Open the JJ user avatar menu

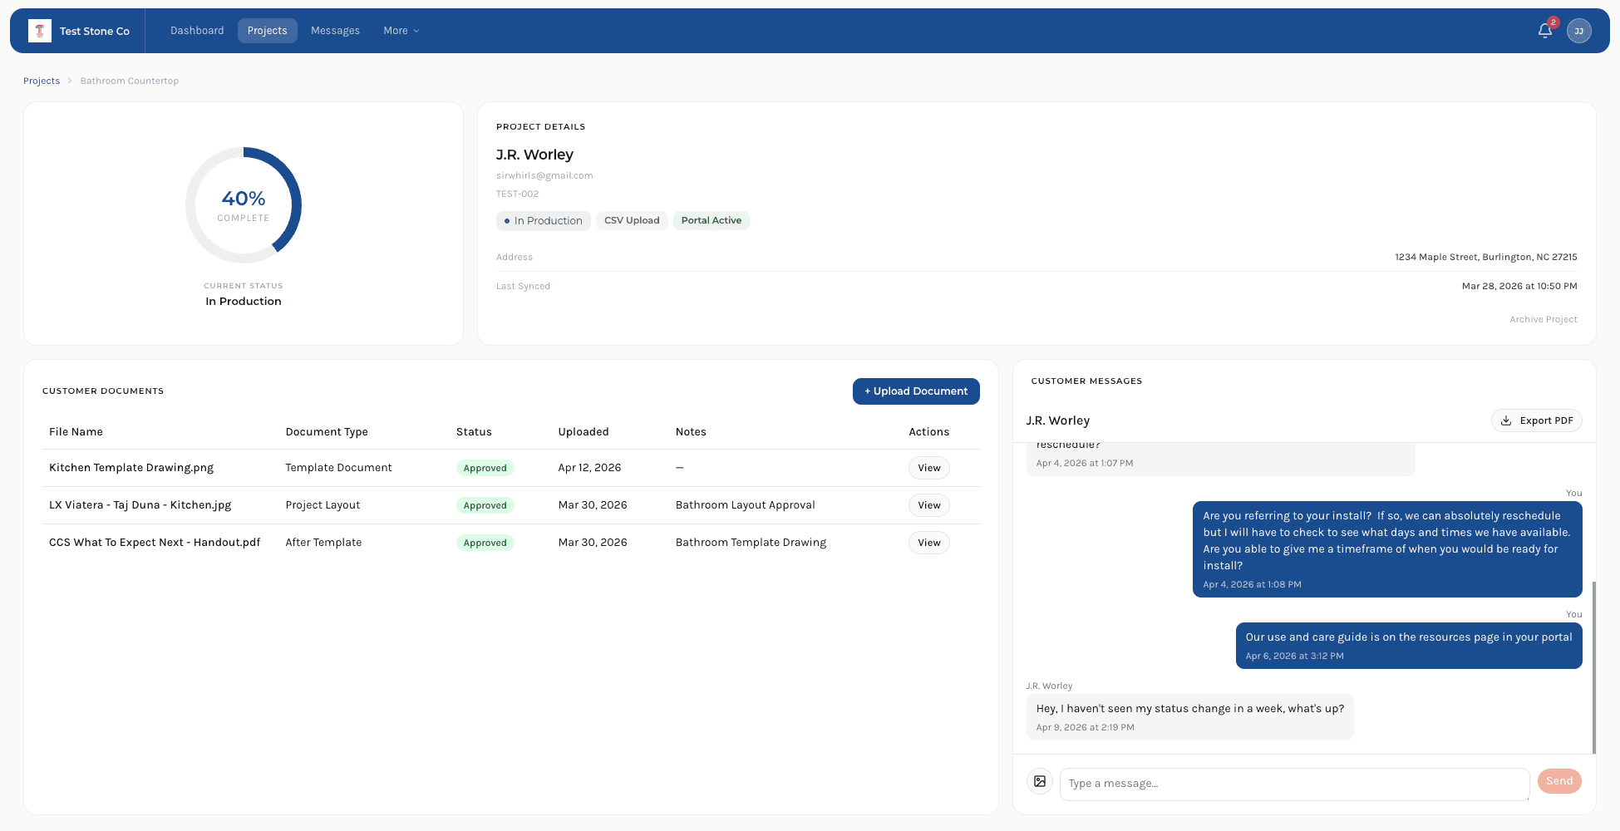1578,31
